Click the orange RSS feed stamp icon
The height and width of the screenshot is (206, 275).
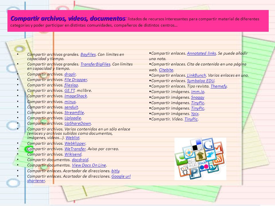point(219,160)
